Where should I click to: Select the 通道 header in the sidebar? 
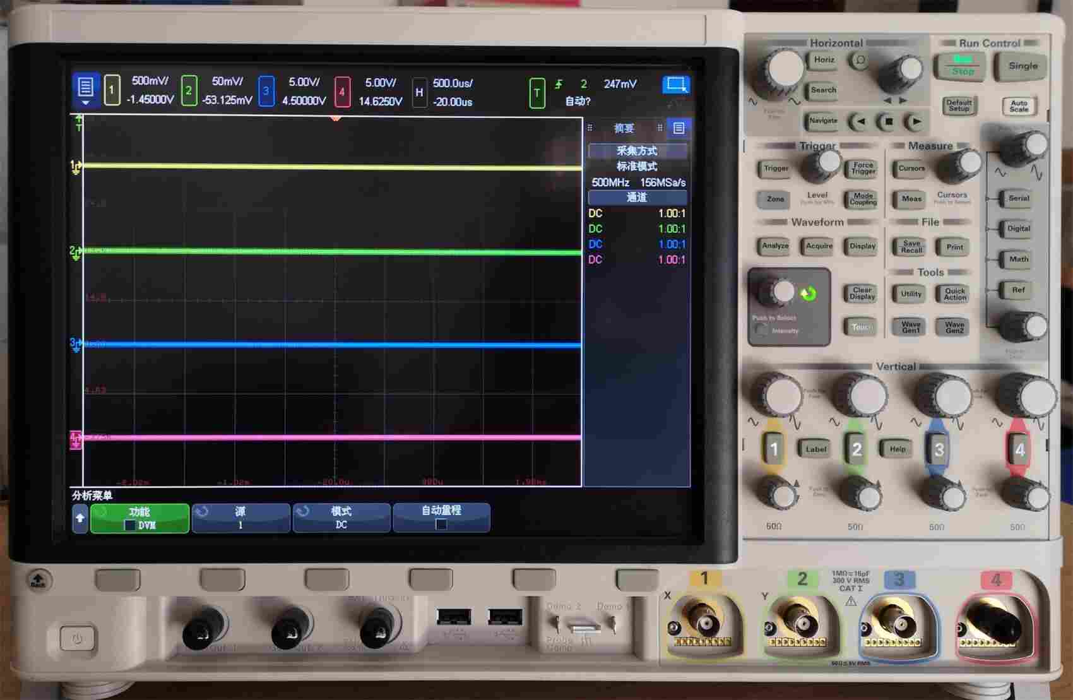click(x=637, y=198)
